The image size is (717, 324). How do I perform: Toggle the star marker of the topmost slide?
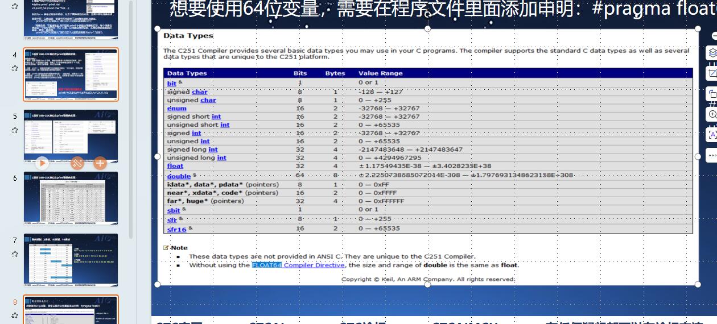(15, 6)
